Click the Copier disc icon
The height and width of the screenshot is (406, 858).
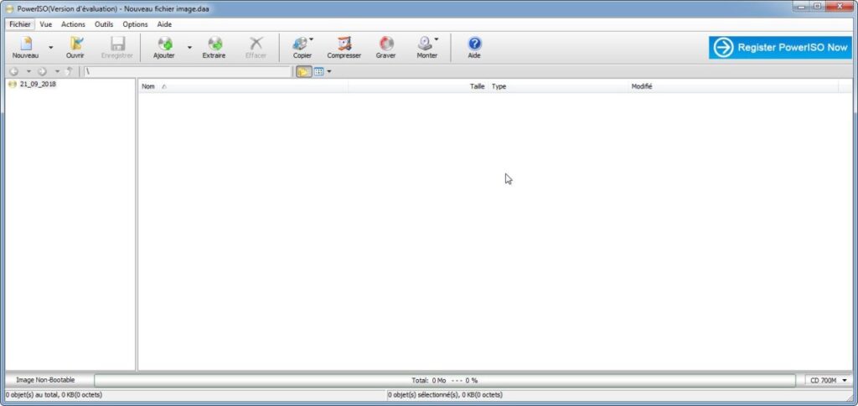[x=301, y=44]
